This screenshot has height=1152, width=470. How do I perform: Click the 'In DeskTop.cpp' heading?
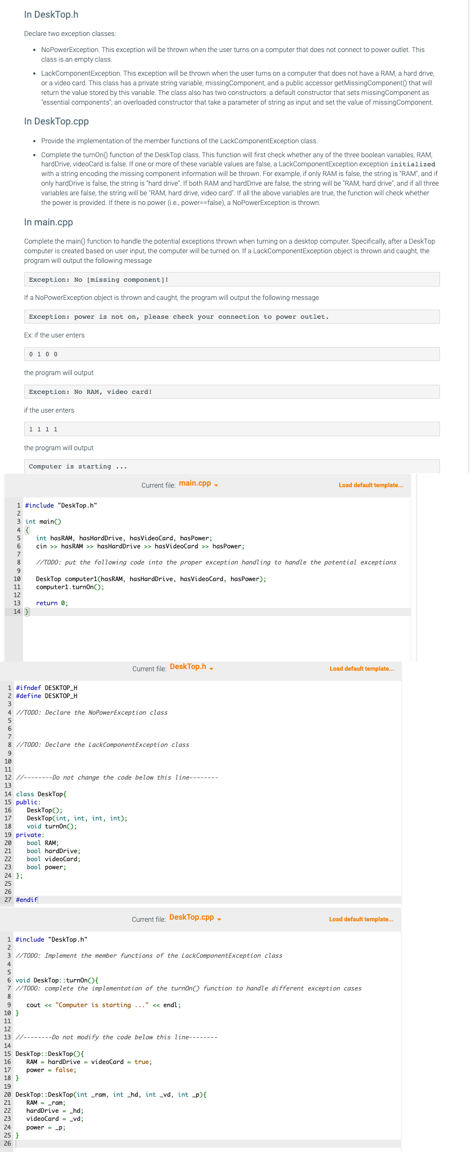(56, 121)
